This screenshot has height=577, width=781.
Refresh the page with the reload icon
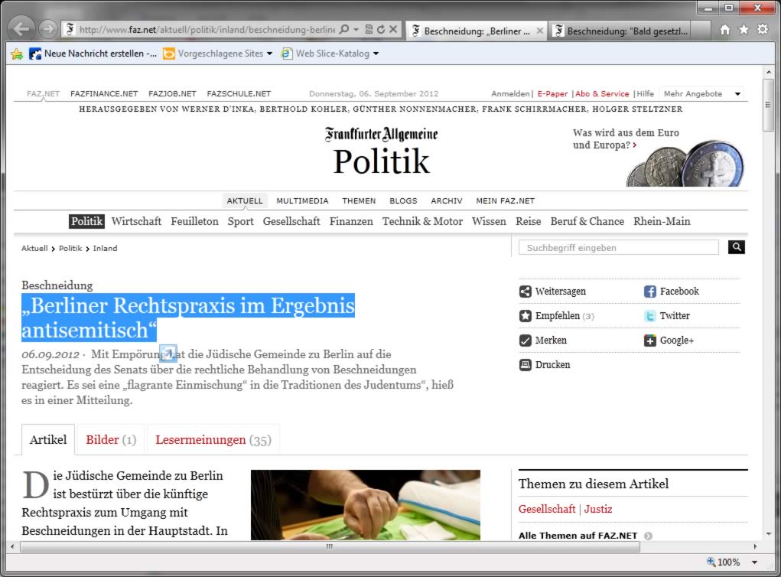pyautogui.click(x=381, y=29)
